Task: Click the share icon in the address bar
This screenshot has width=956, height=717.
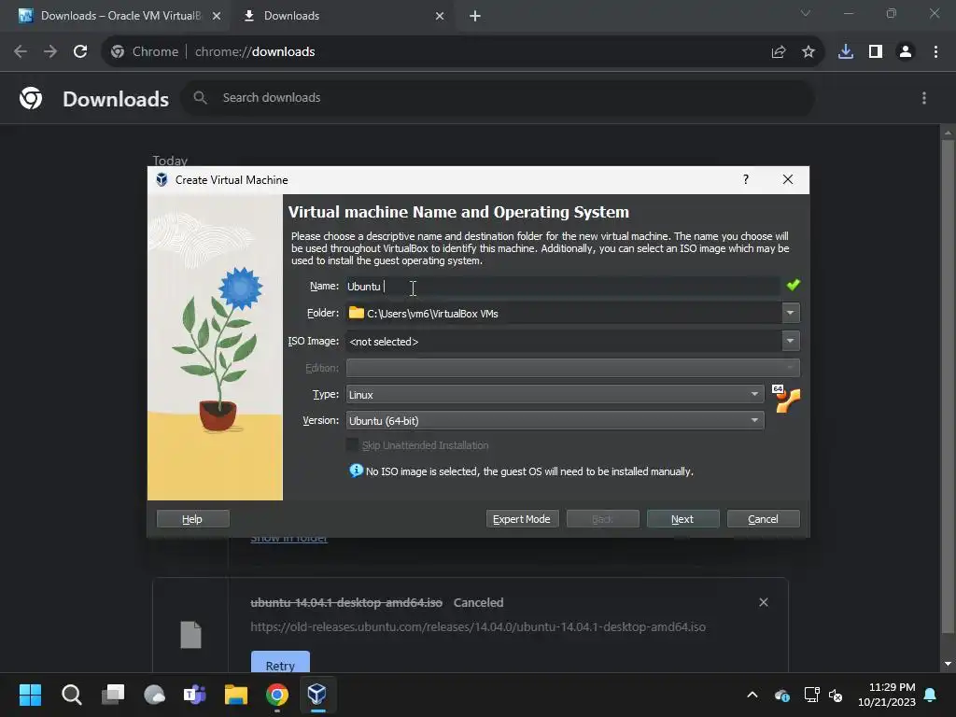Action: coord(779,52)
